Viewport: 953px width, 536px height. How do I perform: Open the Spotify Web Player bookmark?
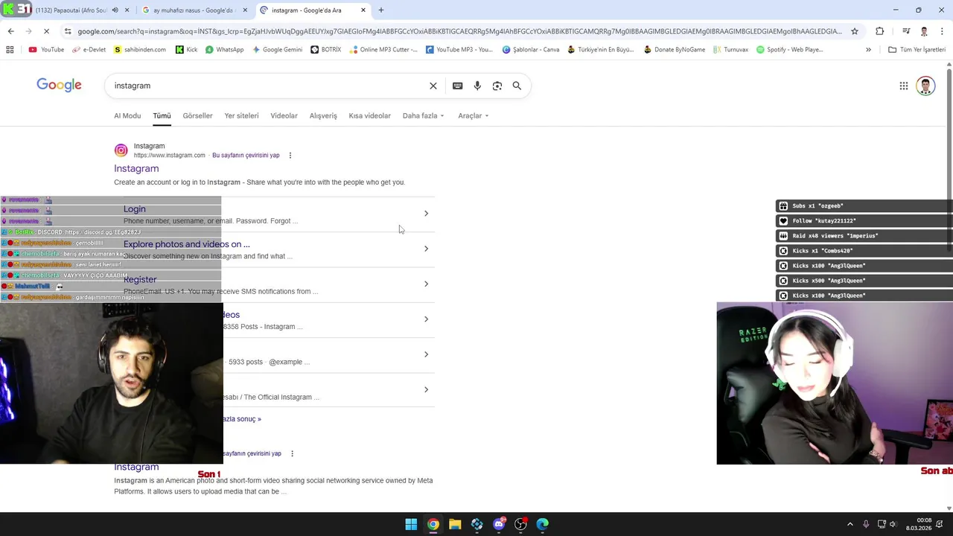pos(789,50)
